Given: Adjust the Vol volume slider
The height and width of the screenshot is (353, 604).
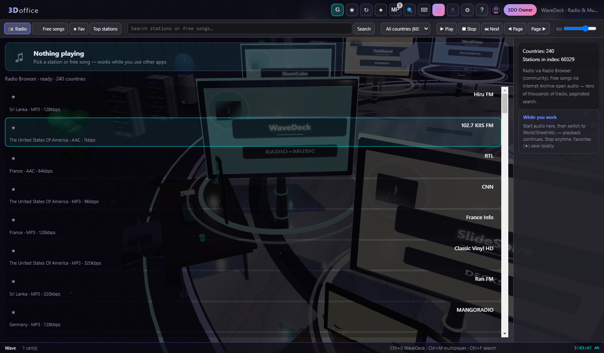Looking at the screenshot, I should pyautogui.click(x=580, y=28).
